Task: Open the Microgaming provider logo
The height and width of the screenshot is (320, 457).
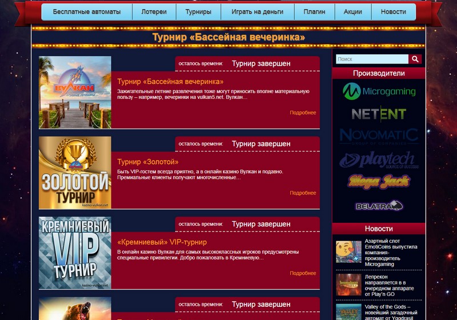Action: coord(379,91)
